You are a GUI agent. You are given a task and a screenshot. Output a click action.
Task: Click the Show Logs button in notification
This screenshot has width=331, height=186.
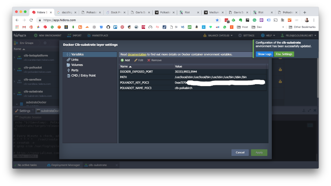pos(264,54)
